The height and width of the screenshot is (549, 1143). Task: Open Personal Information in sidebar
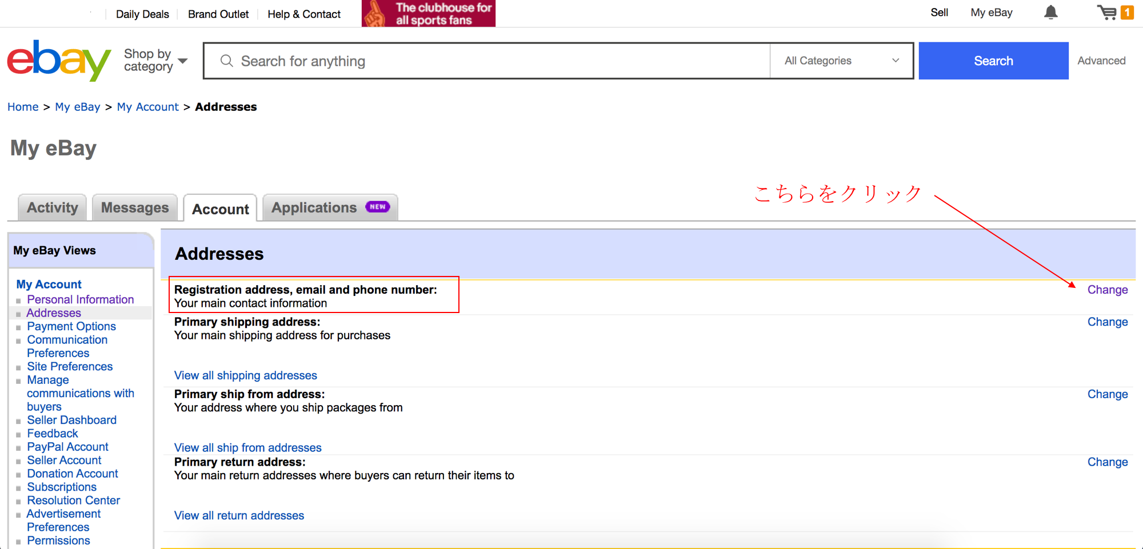pyautogui.click(x=80, y=299)
